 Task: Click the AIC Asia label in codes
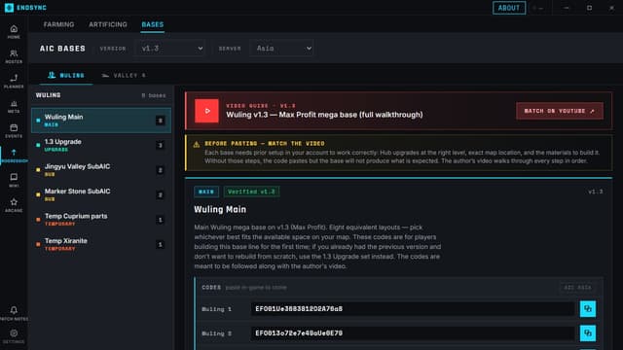click(x=578, y=288)
